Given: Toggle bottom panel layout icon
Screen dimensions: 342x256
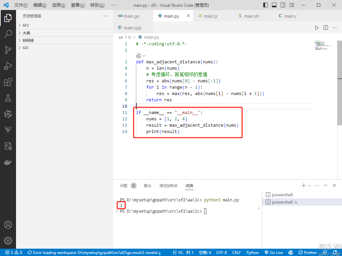Looking at the screenshot, I should (x=274, y=5).
